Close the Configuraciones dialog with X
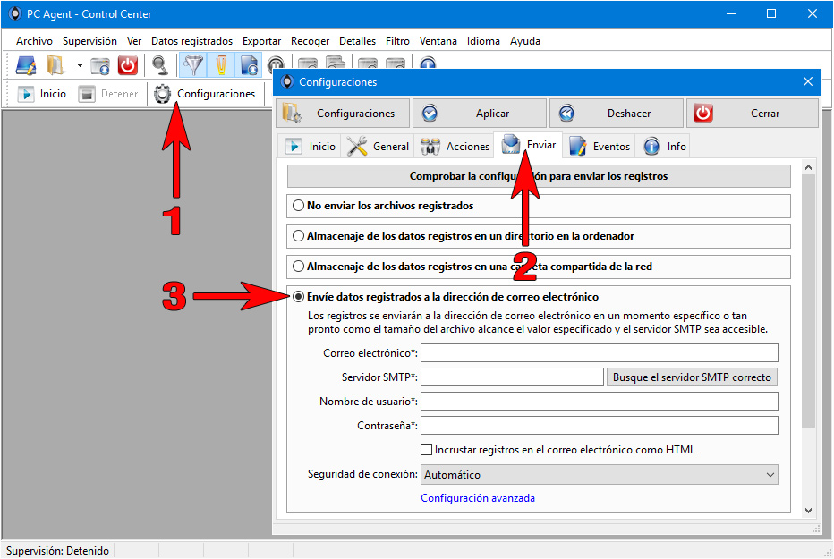This screenshot has width=834, height=559. pyautogui.click(x=808, y=81)
